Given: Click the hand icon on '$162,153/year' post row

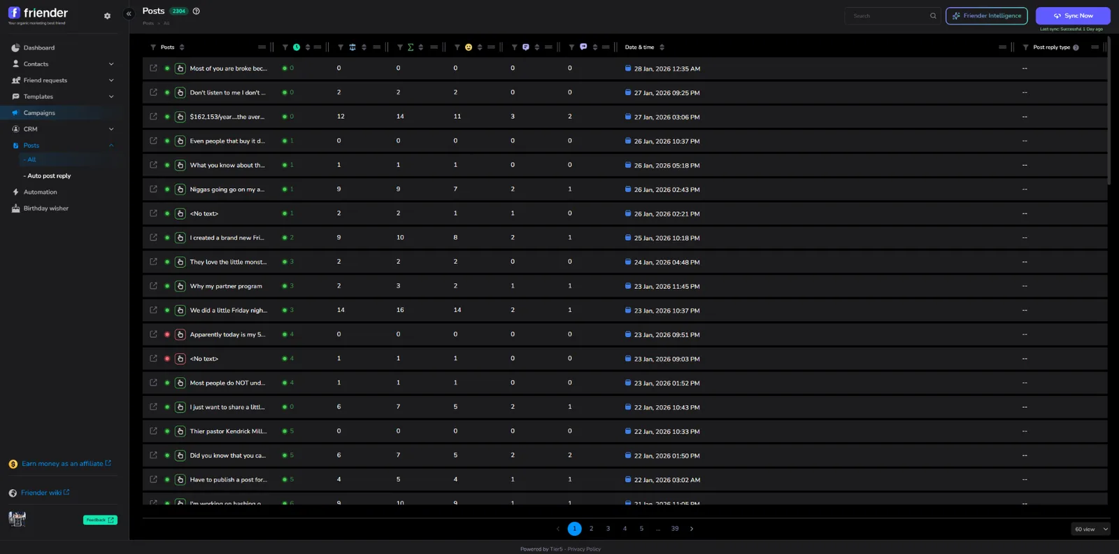Looking at the screenshot, I should tap(180, 117).
